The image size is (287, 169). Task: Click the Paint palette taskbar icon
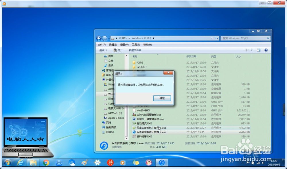(84, 163)
